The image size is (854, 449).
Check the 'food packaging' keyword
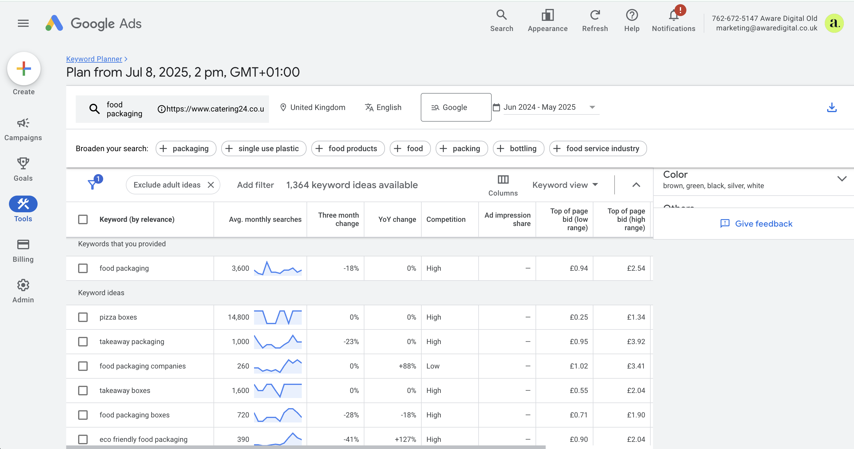click(x=83, y=268)
